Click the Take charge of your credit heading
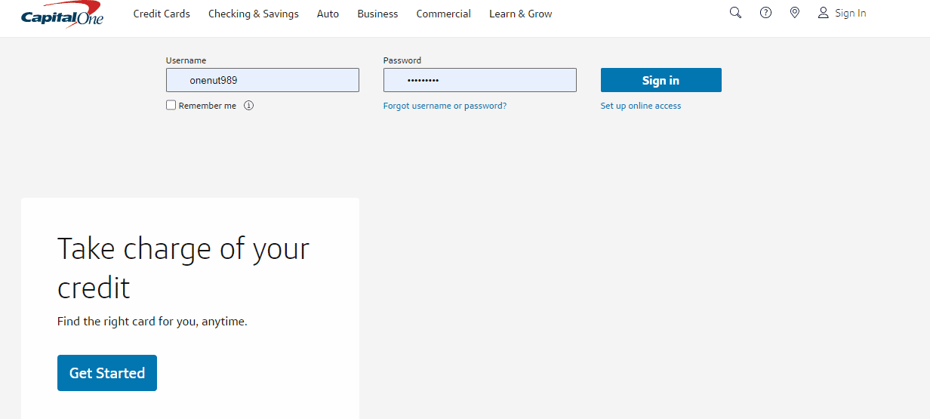Viewport: 930px width, 419px height. coord(183,268)
